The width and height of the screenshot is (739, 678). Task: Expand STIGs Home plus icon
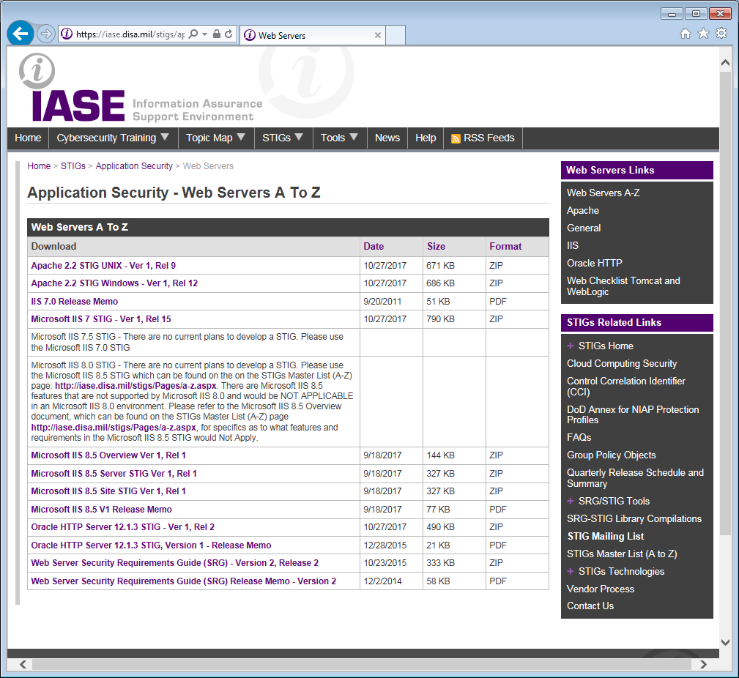click(571, 346)
